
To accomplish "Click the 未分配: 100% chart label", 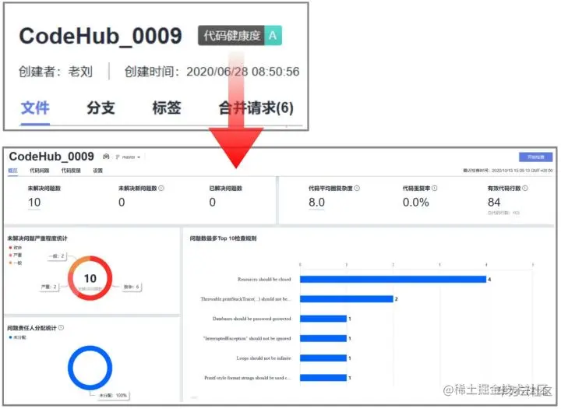I will tap(113, 396).
